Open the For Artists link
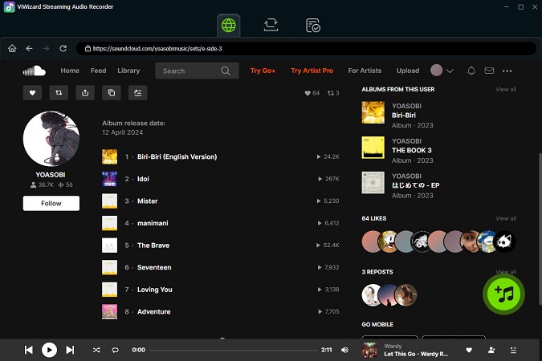The width and height of the screenshot is (542, 361). [365, 71]
